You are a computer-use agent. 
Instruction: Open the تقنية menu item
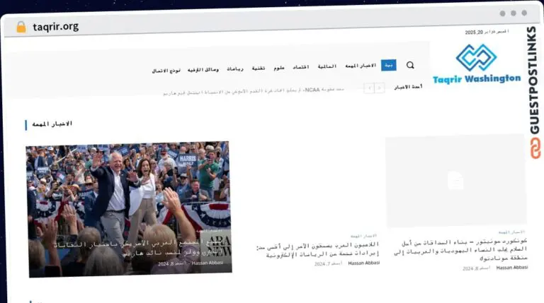[x=259, y=68]
